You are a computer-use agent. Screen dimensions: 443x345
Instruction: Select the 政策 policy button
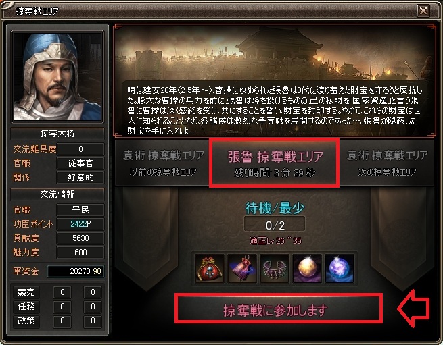tap(26, 321)
